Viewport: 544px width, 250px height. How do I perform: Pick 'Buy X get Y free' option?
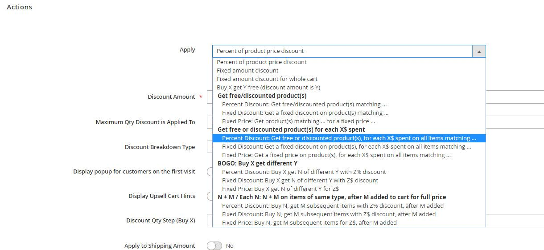coord(349,87)
